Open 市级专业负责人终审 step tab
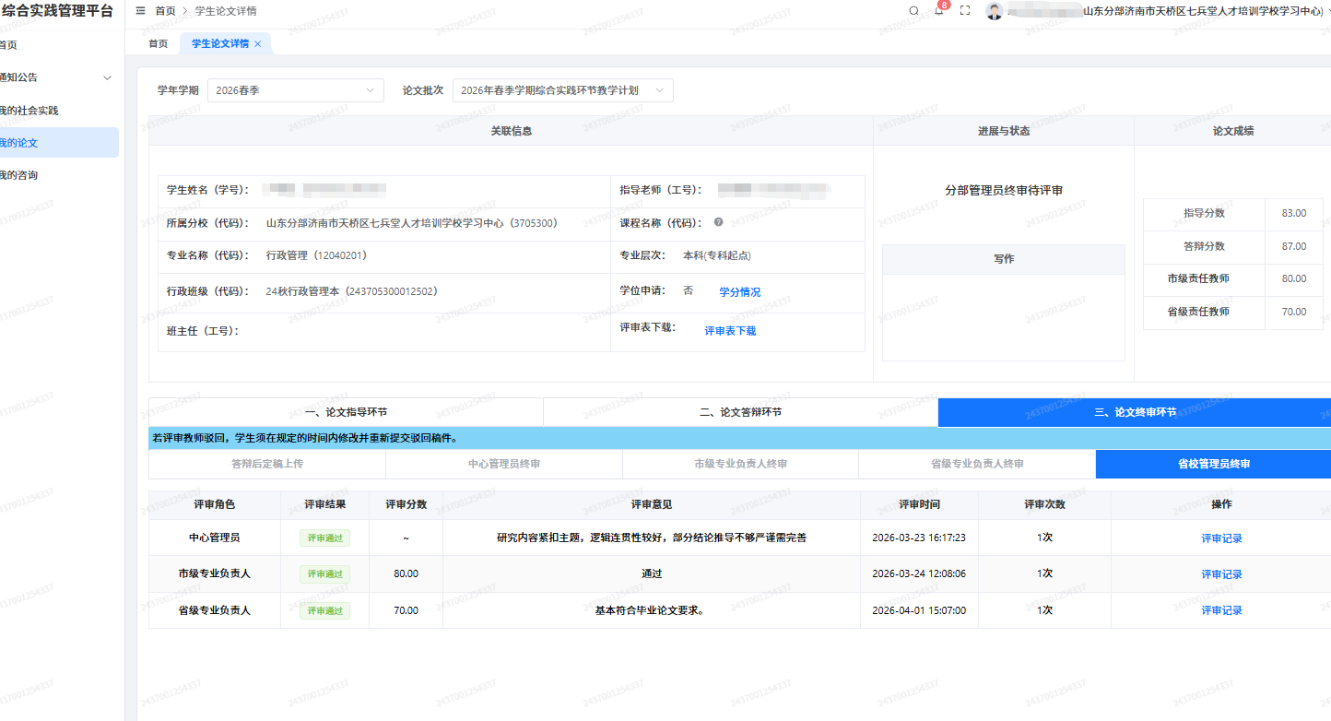The width and height of the screenshot is (1331, 721). pyautogui.click(x=740, y=464)
